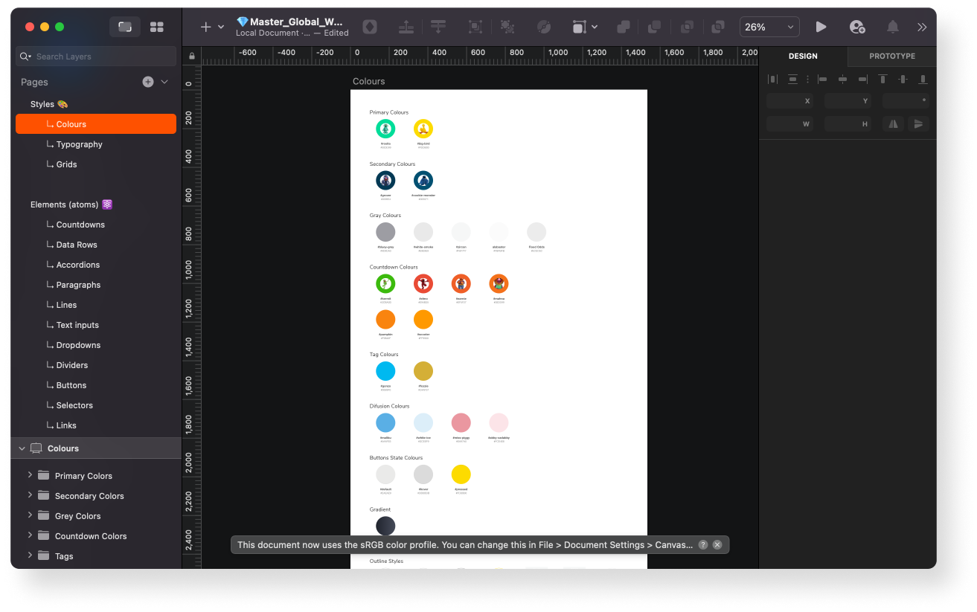977x612 pixels.
Task: Open the Insert plus menu
Action: tap(206, 27)
